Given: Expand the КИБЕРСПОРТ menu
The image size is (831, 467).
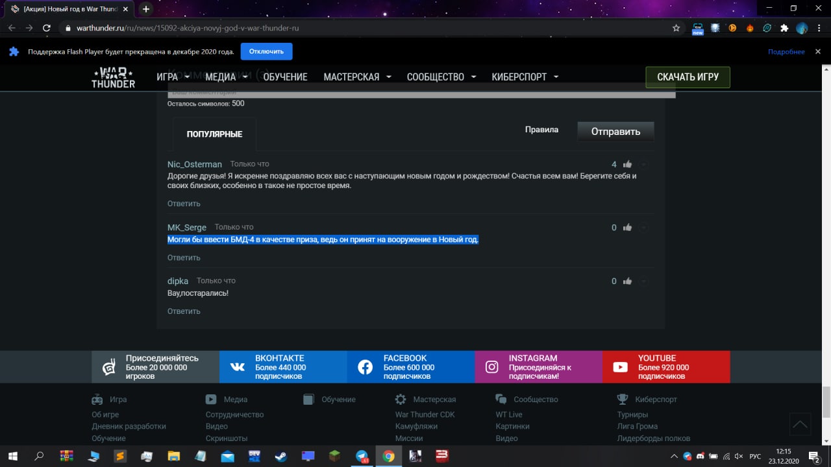Looking at the screenshot, I should (525, 77).
